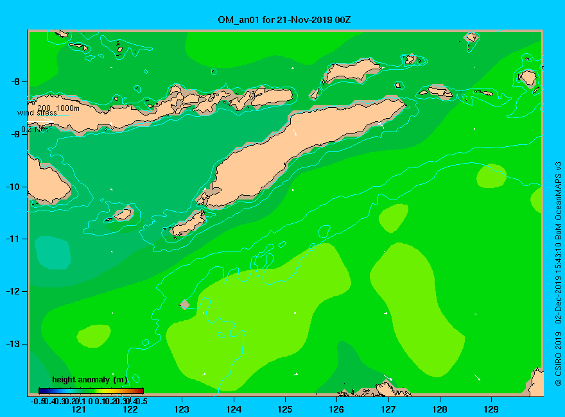Click latitude tick label -13

(13, 344)
